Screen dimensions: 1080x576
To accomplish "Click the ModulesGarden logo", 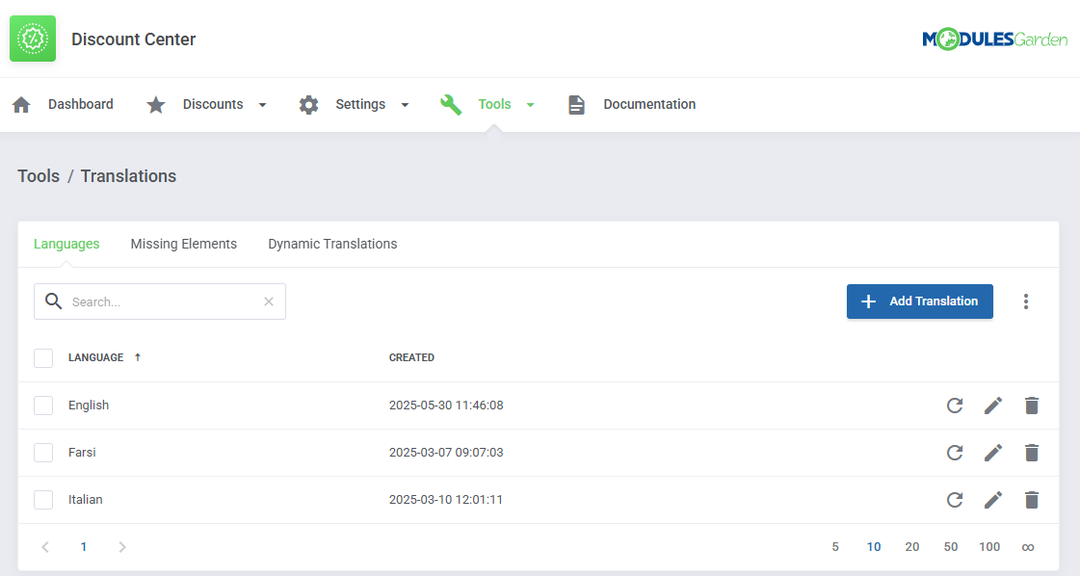I will tap(994, 39).
